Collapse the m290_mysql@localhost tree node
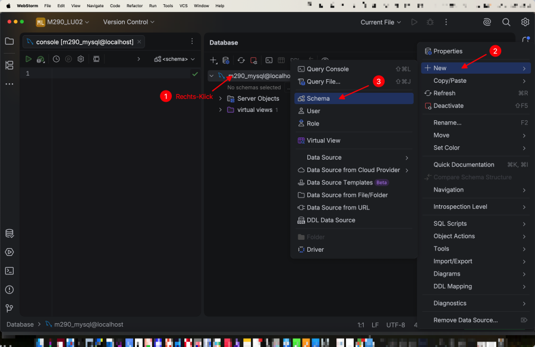The height and width of the screenshot is (347, 535). pos(212,76)
